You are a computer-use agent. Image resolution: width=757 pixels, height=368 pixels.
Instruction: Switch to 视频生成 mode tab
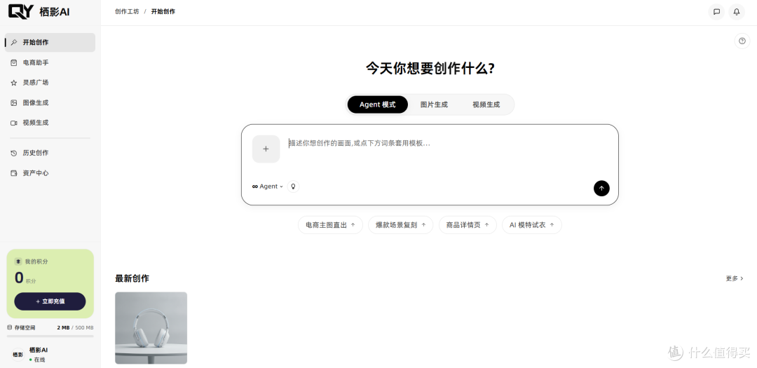pos(486,104)
